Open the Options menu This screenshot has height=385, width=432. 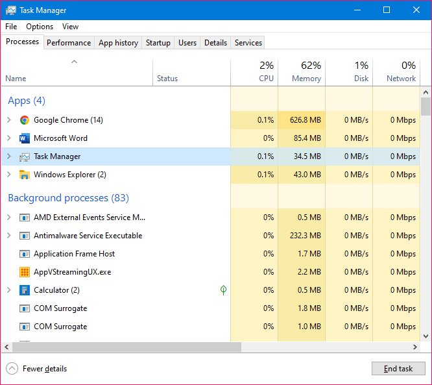pos(40,27)
